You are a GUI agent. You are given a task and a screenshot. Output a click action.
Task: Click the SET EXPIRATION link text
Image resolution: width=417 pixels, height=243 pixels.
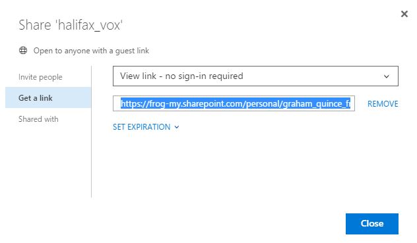click(x=141, y=127)
